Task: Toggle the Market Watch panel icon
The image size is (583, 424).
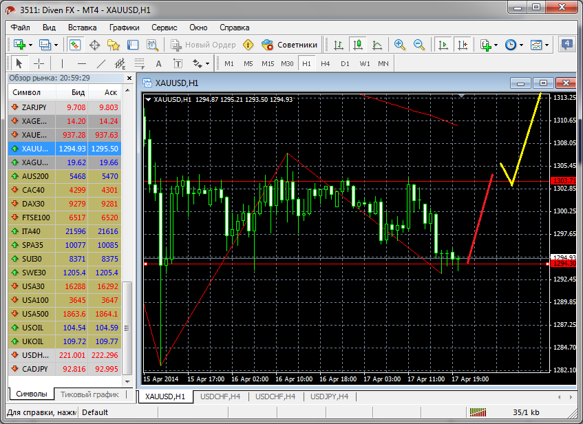Action: coord(75,45)
